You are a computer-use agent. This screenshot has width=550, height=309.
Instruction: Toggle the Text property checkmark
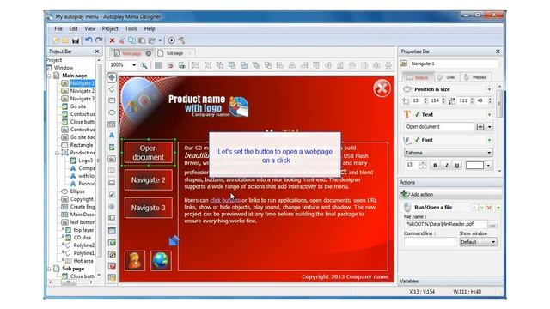click(417, 114)
